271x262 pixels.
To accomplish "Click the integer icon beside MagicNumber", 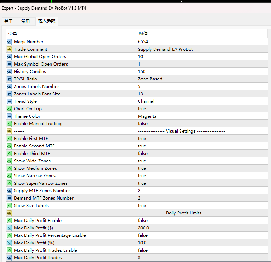I will point(10,42).
